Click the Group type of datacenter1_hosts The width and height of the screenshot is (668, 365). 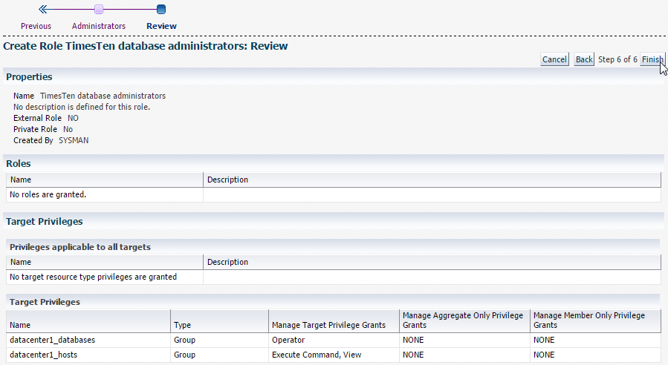point(184,355)
